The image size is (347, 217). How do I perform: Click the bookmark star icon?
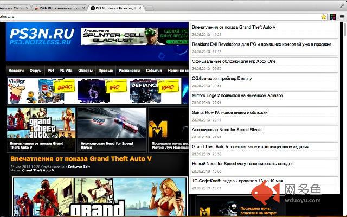(324, 17)
